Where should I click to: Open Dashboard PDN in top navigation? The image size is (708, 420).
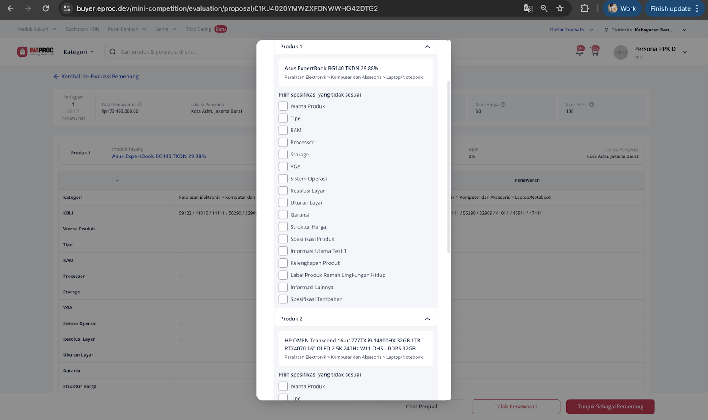(x=83, y=29)
